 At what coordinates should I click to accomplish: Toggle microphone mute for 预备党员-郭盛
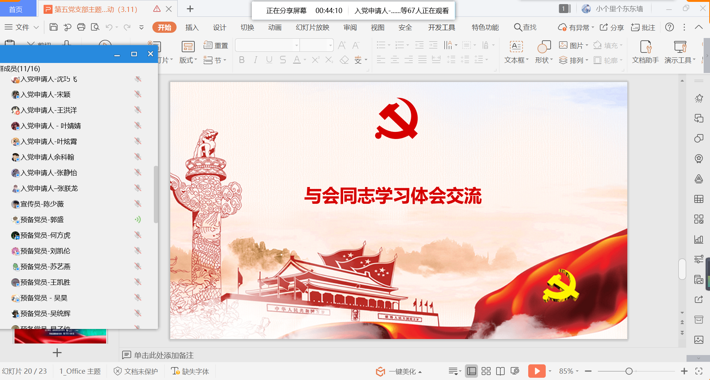point(138,219)
